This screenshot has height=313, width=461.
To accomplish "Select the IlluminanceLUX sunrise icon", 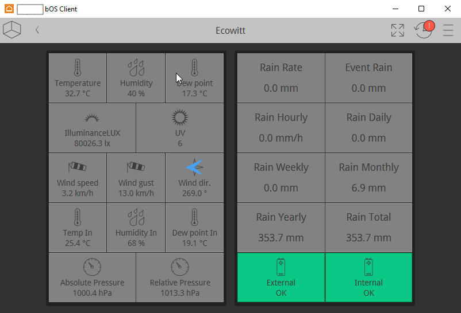I will 92,118.
